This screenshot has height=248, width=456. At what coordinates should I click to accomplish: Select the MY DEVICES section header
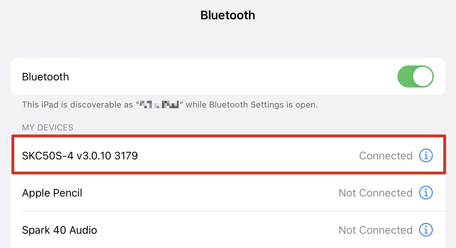pos(48,127)
